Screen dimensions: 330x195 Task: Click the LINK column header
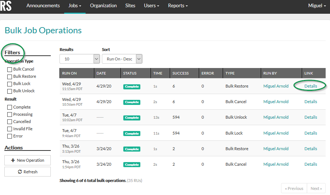[x=314, y=73]
